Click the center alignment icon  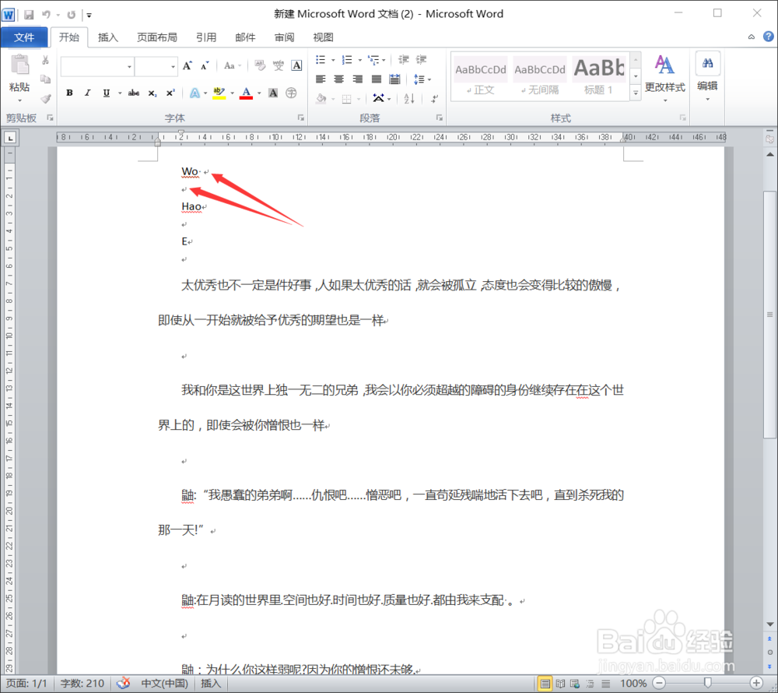point(338,78)
